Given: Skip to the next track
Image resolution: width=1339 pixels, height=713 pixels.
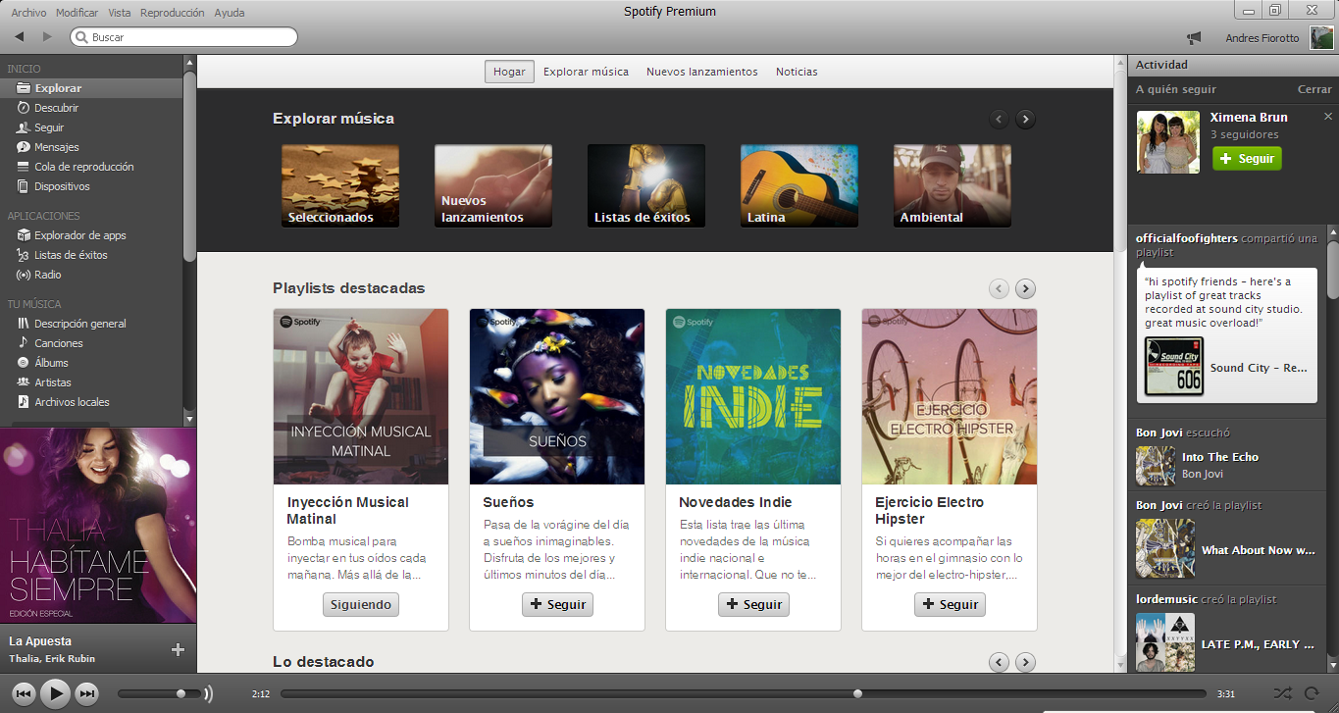Looking at the screenshot, I should [87, 694].
